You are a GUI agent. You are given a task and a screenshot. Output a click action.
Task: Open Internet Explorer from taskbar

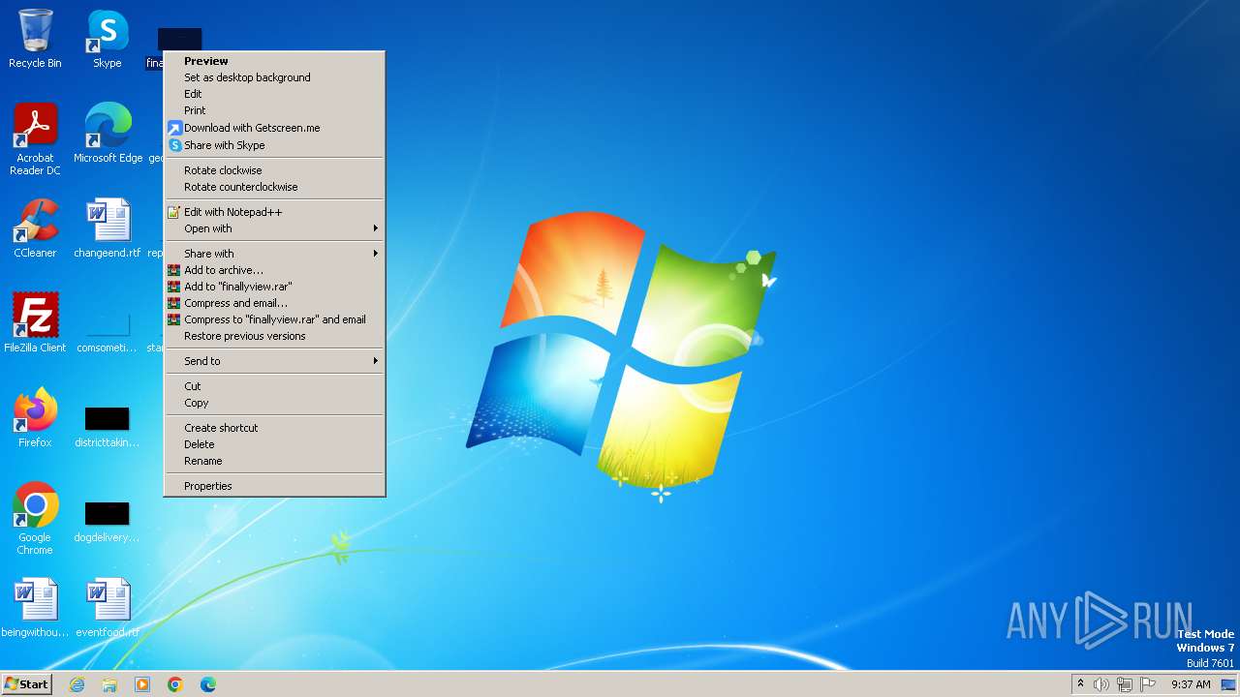tap(77, 684)
